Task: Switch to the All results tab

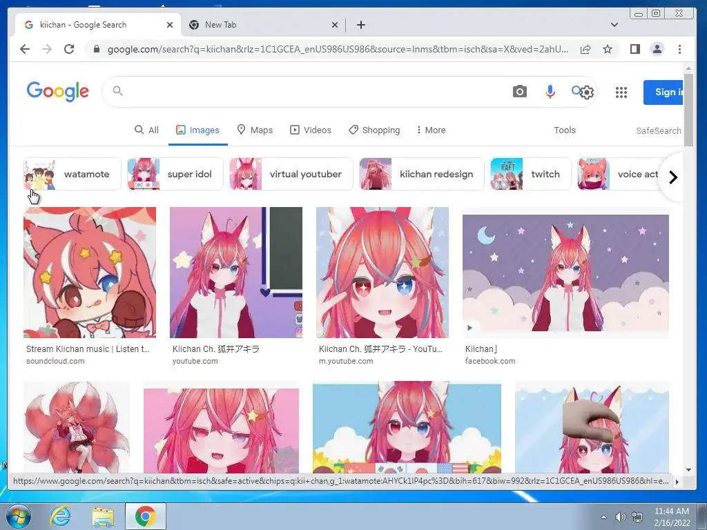Action: (x=146, y=130)
